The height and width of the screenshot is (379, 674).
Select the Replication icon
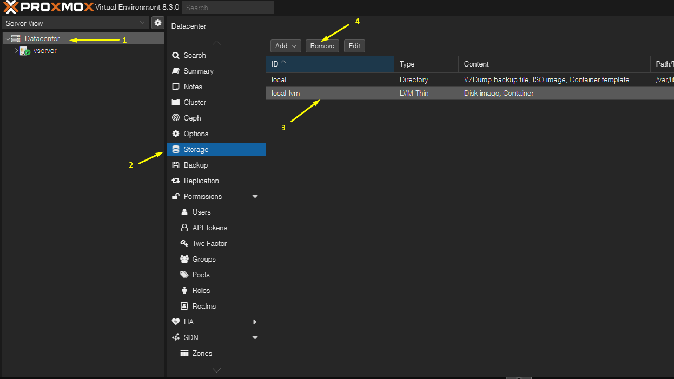coord(177,181)
